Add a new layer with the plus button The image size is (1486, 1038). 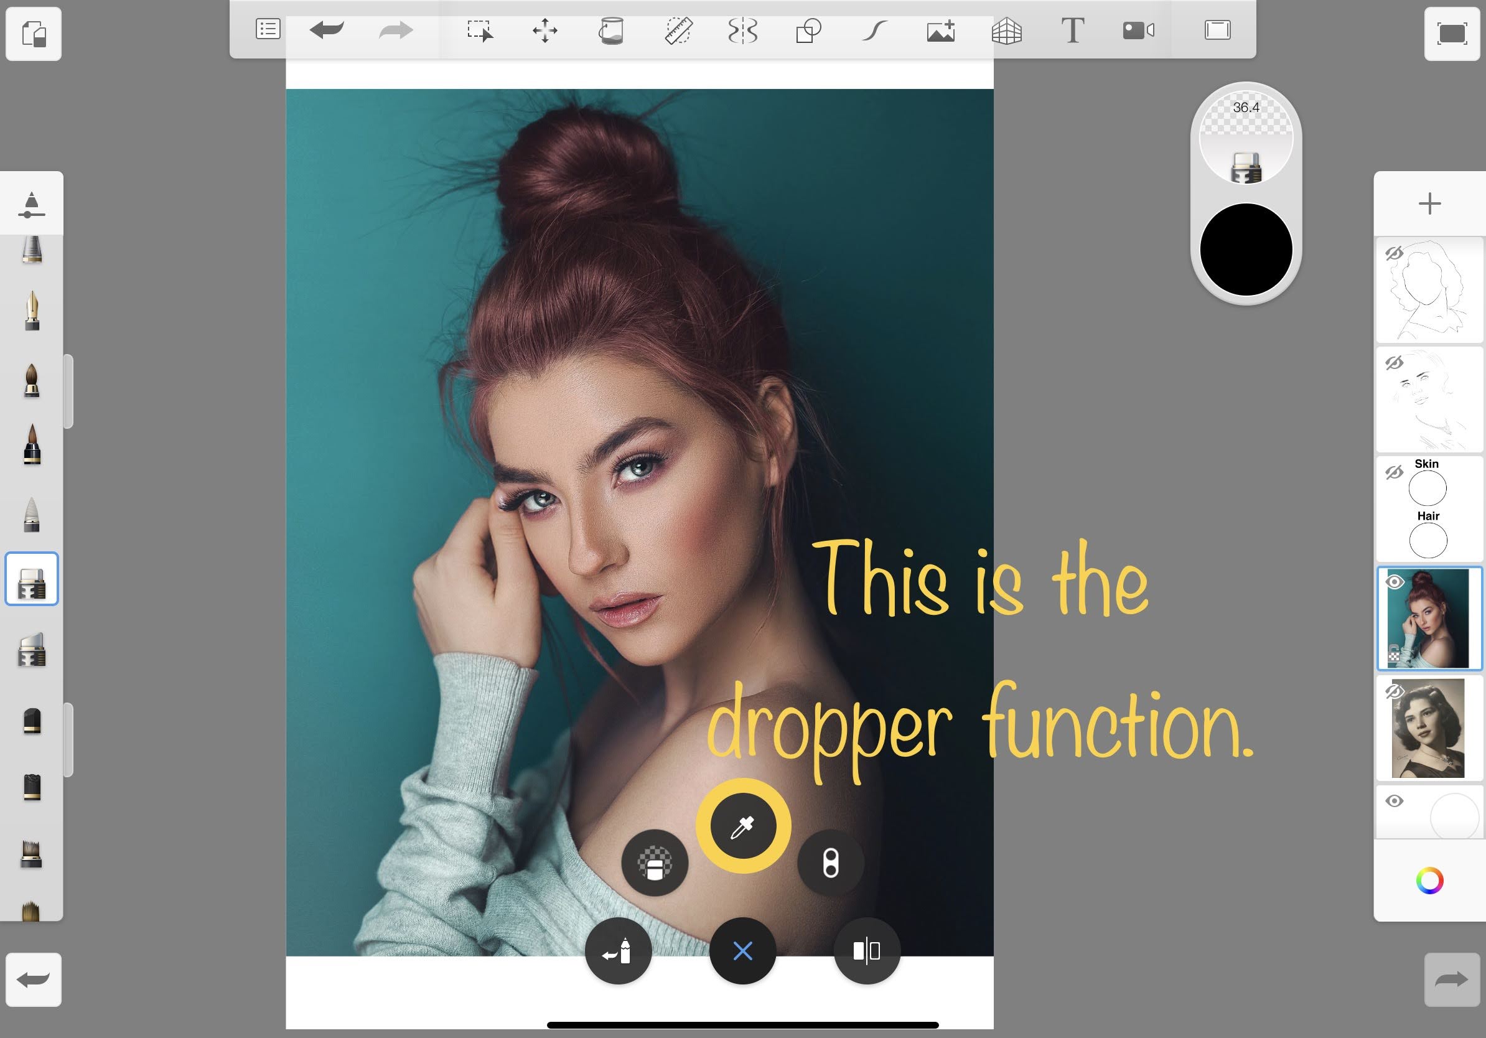click(1430, 204)
